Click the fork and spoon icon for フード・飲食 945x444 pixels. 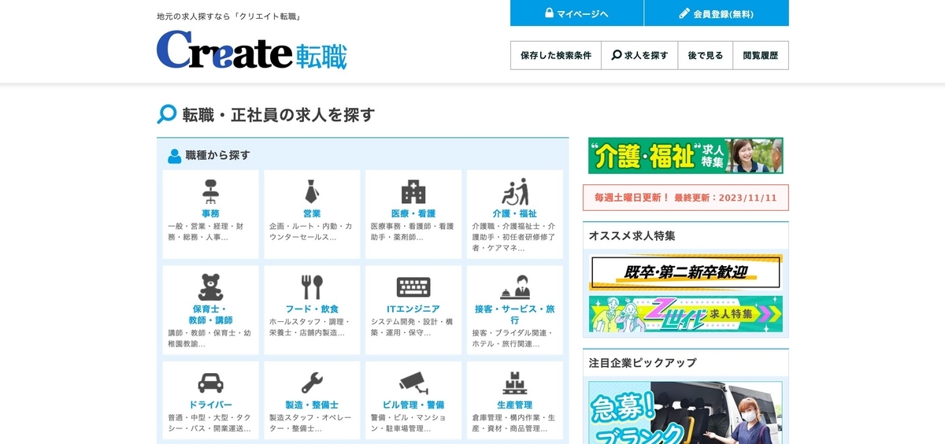point(312,287)
